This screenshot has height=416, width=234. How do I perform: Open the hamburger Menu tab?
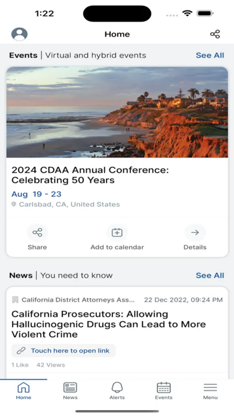click(x=210, y=391)
